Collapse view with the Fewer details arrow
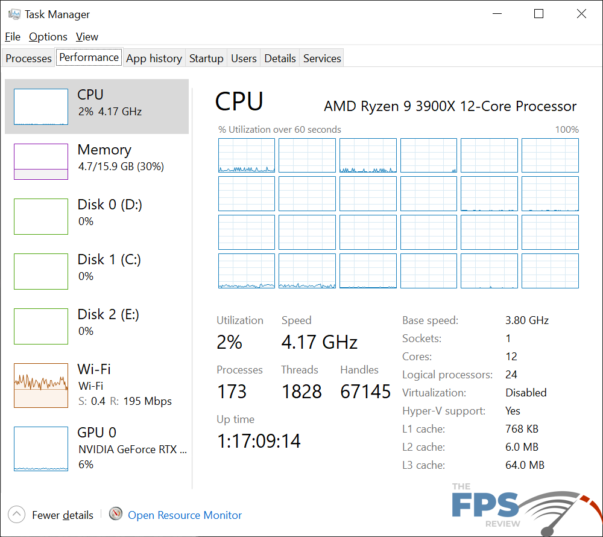The image size is (603, 537). (x=16, y=514)
